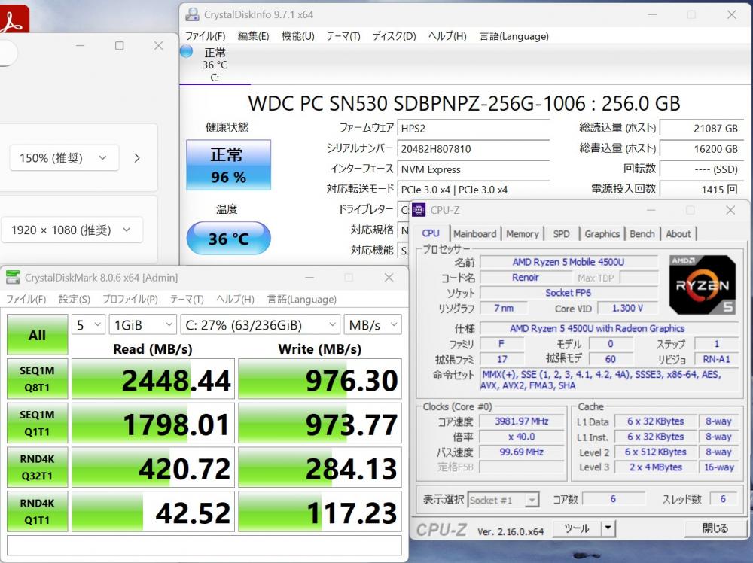
Task: Click the interface field NVM Express
Action: tap(474, 169)
